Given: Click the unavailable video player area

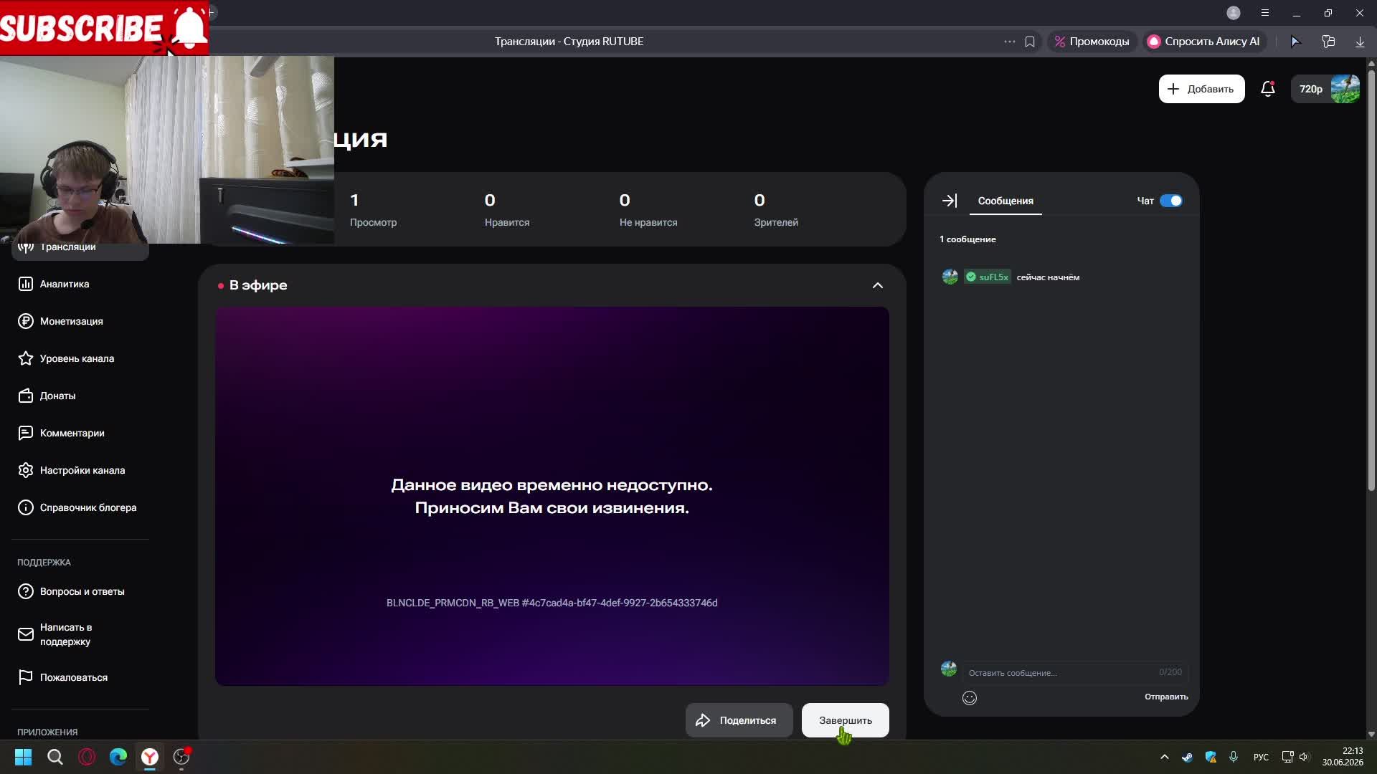Looking at the screenshot, I should [x=552, y=496].
